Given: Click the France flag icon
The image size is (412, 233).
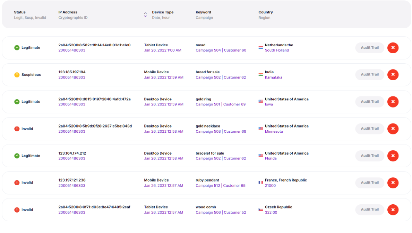Looking at the screenshot, I should coord(260,183).
